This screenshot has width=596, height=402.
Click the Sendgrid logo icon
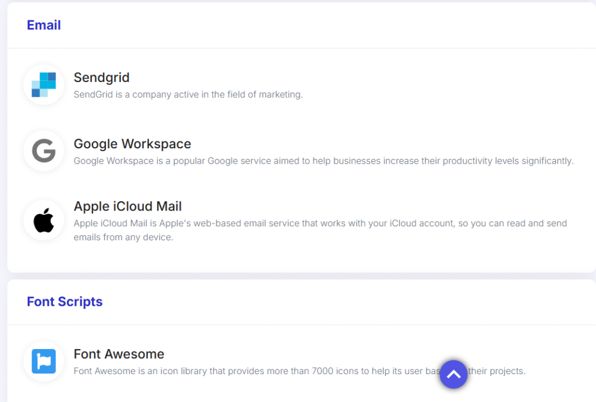tap(44, 85)
